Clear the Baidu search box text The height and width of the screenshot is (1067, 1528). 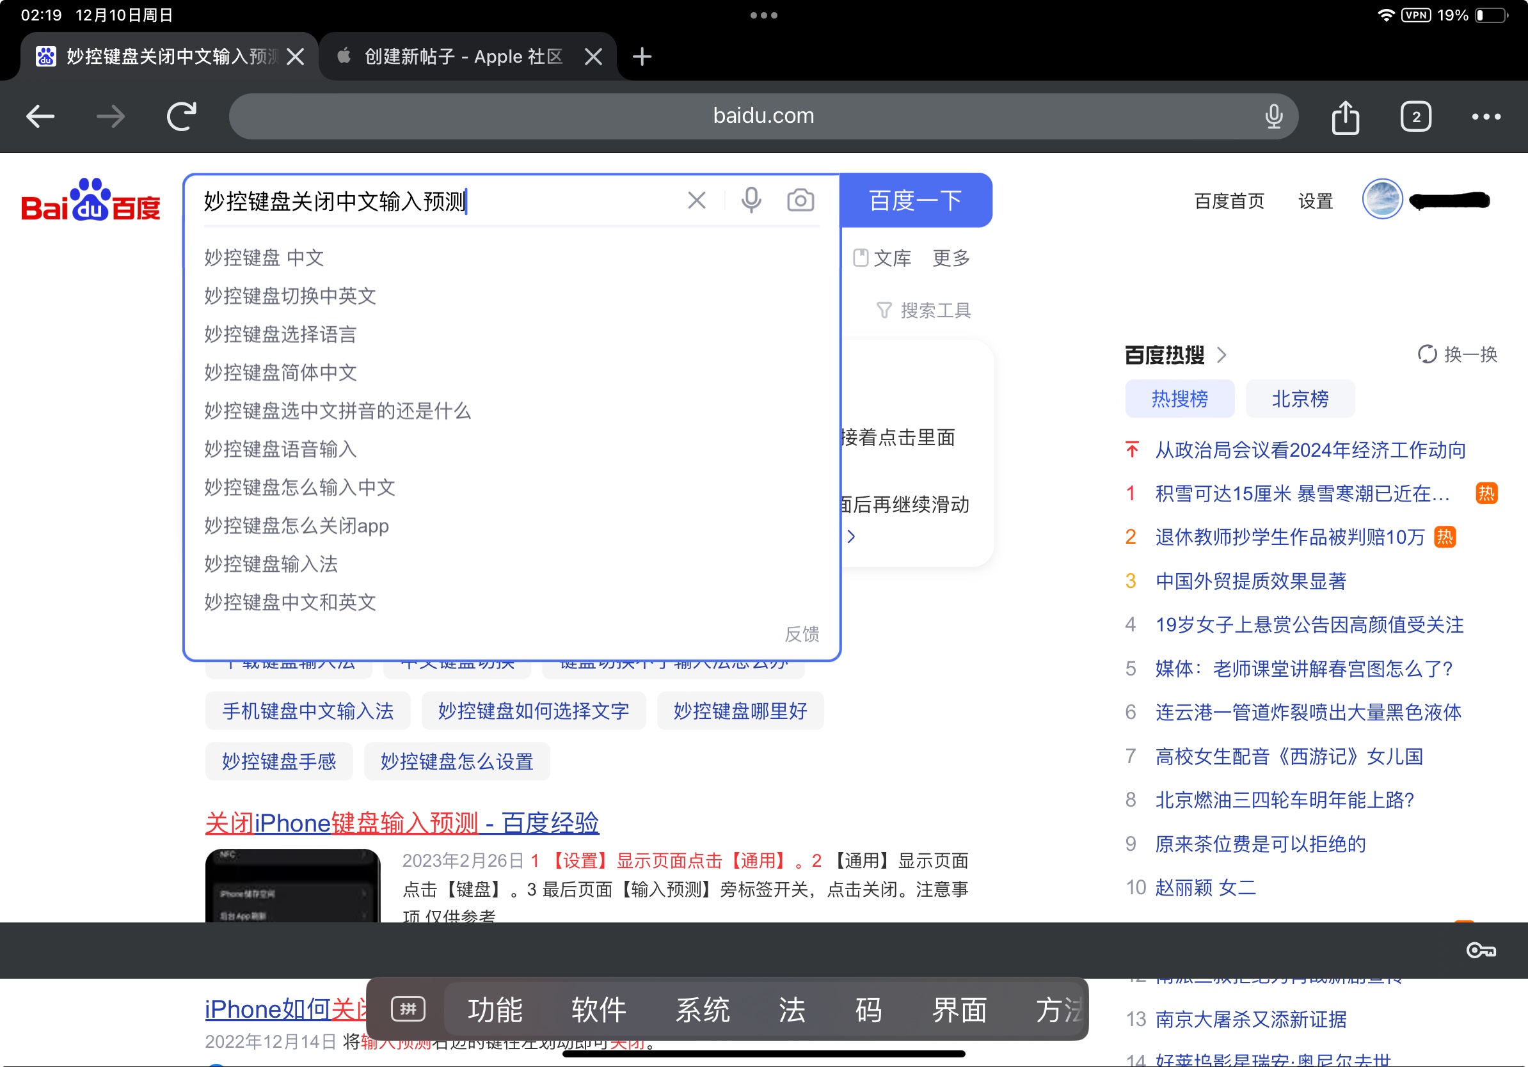696,200
